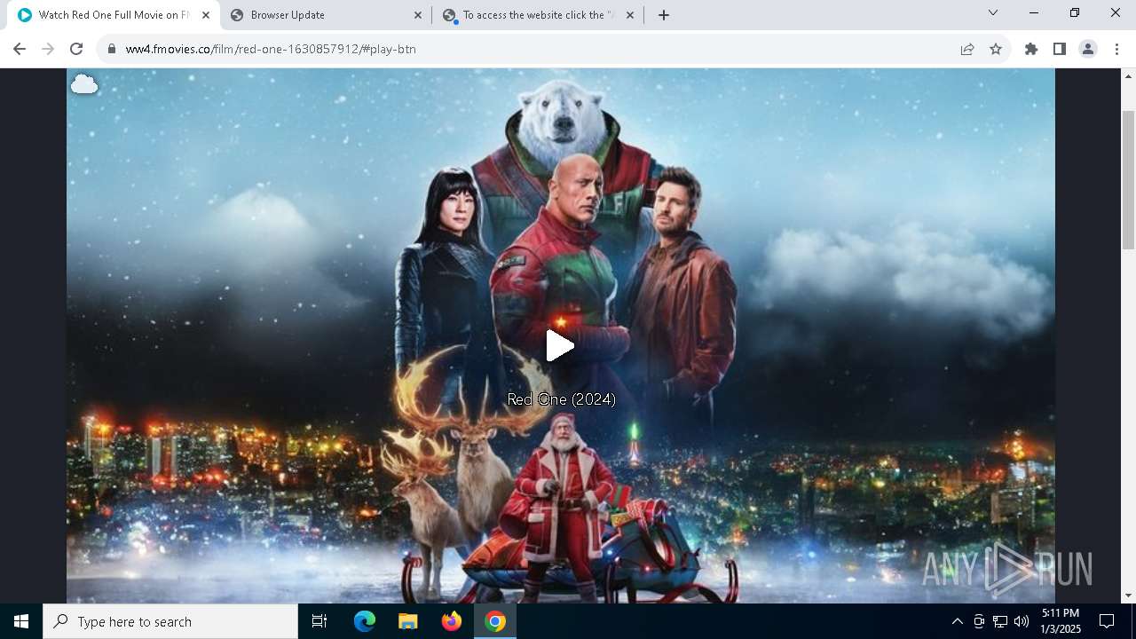
Task: Open Chrome's three-dot menu
Action: 1116,49
